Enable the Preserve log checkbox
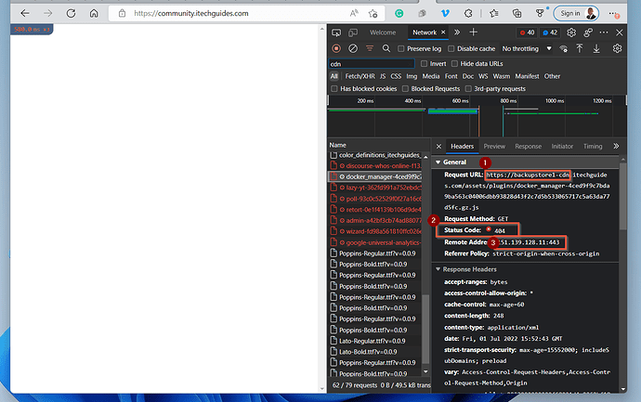This screenshot has width=641, height=402. pos(401,48)
